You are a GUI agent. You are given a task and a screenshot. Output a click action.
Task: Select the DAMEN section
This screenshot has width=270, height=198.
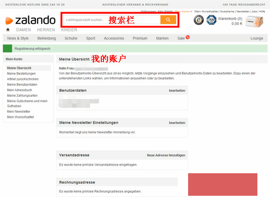click(x=23, y=30)
